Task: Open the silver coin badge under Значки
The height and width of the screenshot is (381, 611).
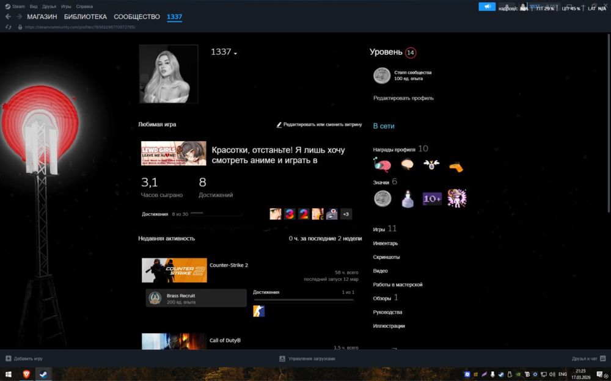Action: click(x=382, y=198)
